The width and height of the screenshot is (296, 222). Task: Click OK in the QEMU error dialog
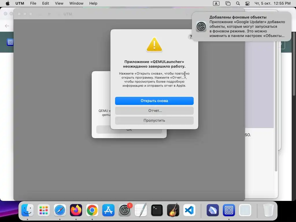[x=129, y=130]
